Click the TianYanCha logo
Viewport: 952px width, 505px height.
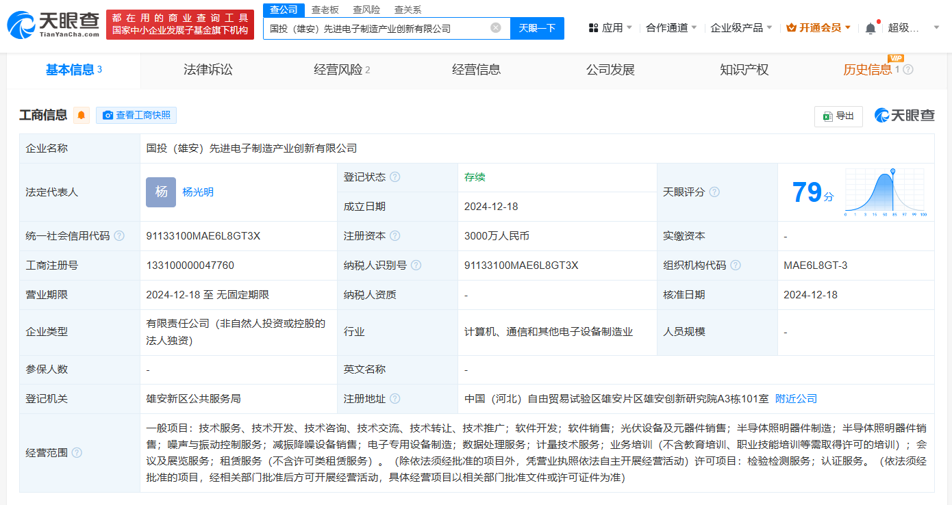[x=53, y=25]
